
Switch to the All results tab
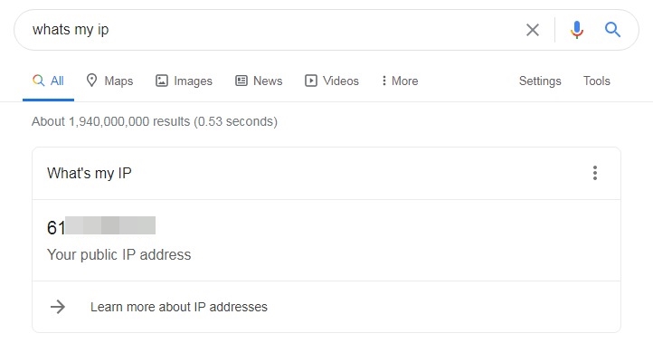[48, 81]
